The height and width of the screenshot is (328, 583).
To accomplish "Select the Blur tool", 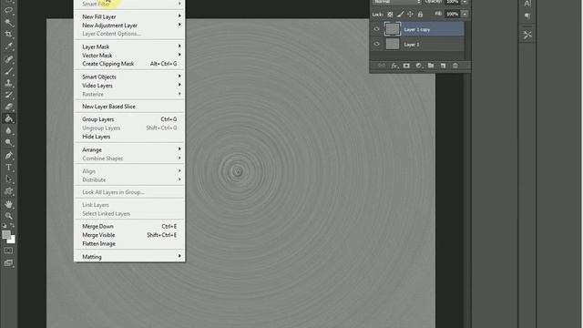I will coord(8,130).
